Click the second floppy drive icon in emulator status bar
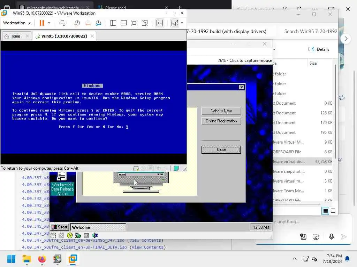 click(x=61, y=235)
